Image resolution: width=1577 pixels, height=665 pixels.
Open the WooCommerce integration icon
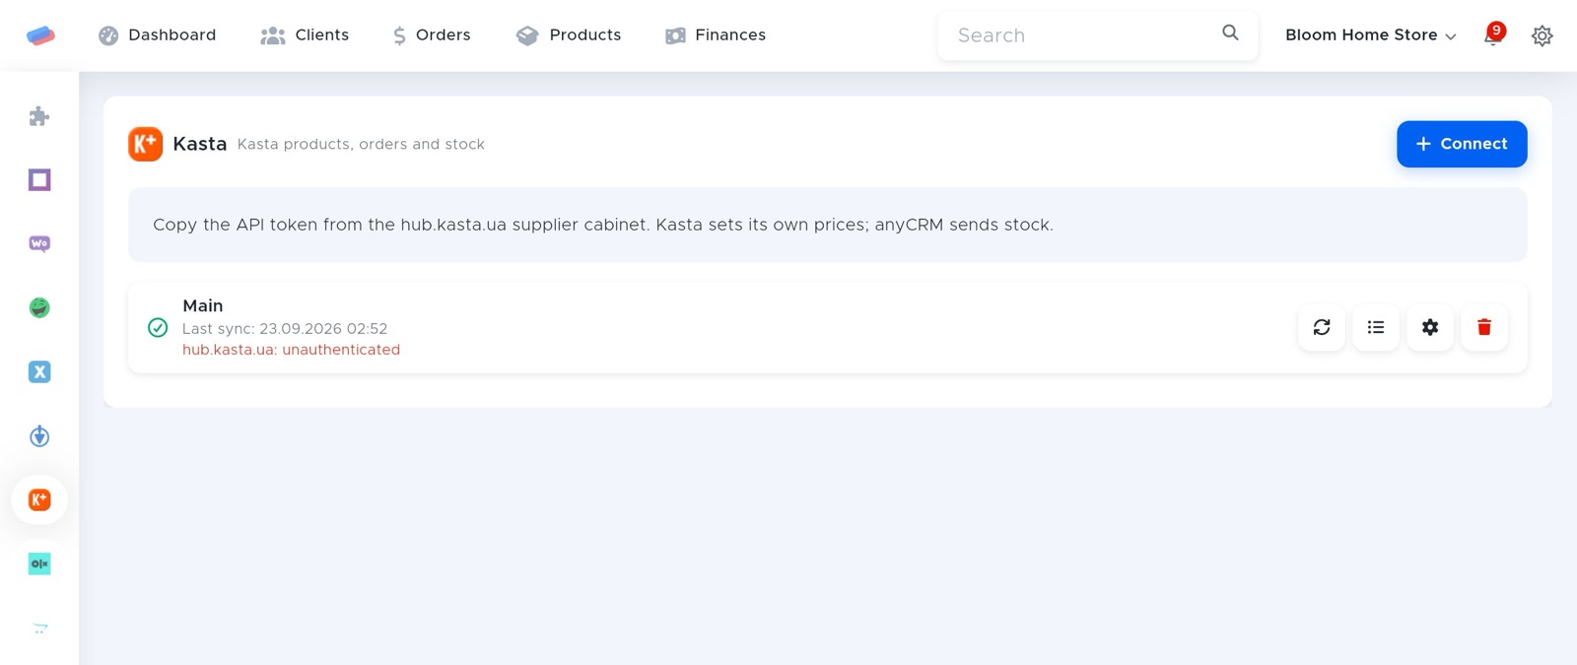[x=39, y=243]
